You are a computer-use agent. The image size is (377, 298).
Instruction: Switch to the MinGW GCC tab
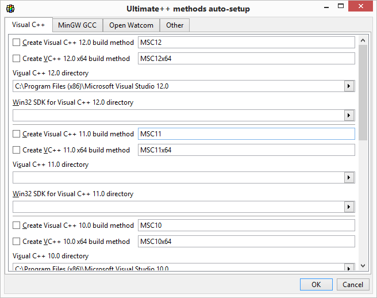[x=78, y=25]
